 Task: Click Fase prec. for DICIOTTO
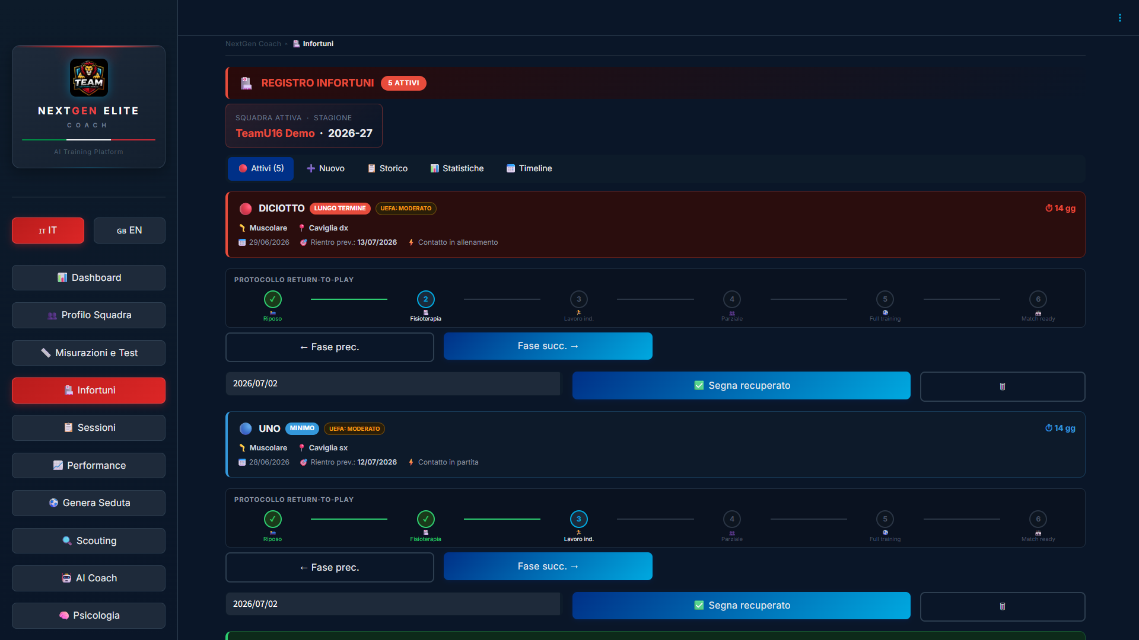coord(330,347)
